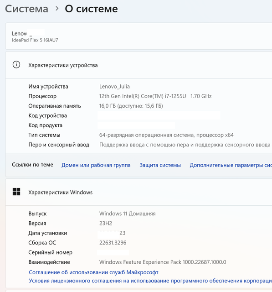Click the Оперативная память 16,0 ГБ value
This screenshot has height=292, width=272.
tap(131, 106)
